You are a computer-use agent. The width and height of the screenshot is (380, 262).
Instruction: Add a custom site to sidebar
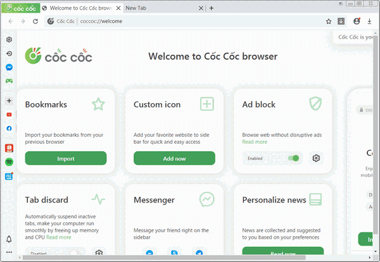(x=9, y=101)
